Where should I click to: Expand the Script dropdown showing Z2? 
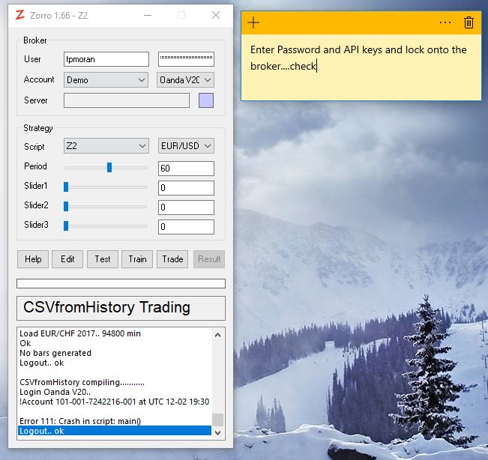point(106,146)
